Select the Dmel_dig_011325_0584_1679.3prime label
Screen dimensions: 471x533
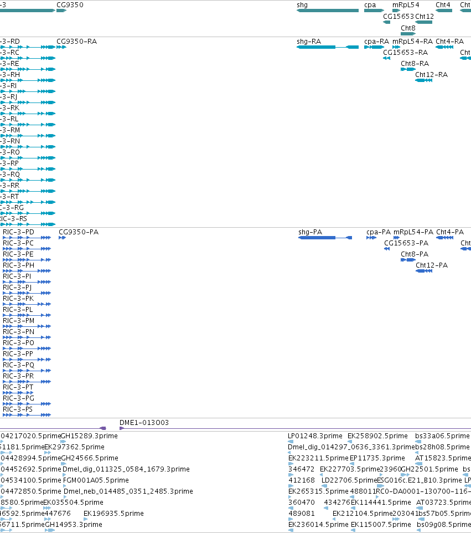click(x=126, y=469)
